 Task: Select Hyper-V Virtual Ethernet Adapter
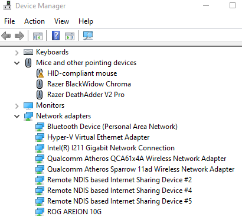tap(98, 137)
